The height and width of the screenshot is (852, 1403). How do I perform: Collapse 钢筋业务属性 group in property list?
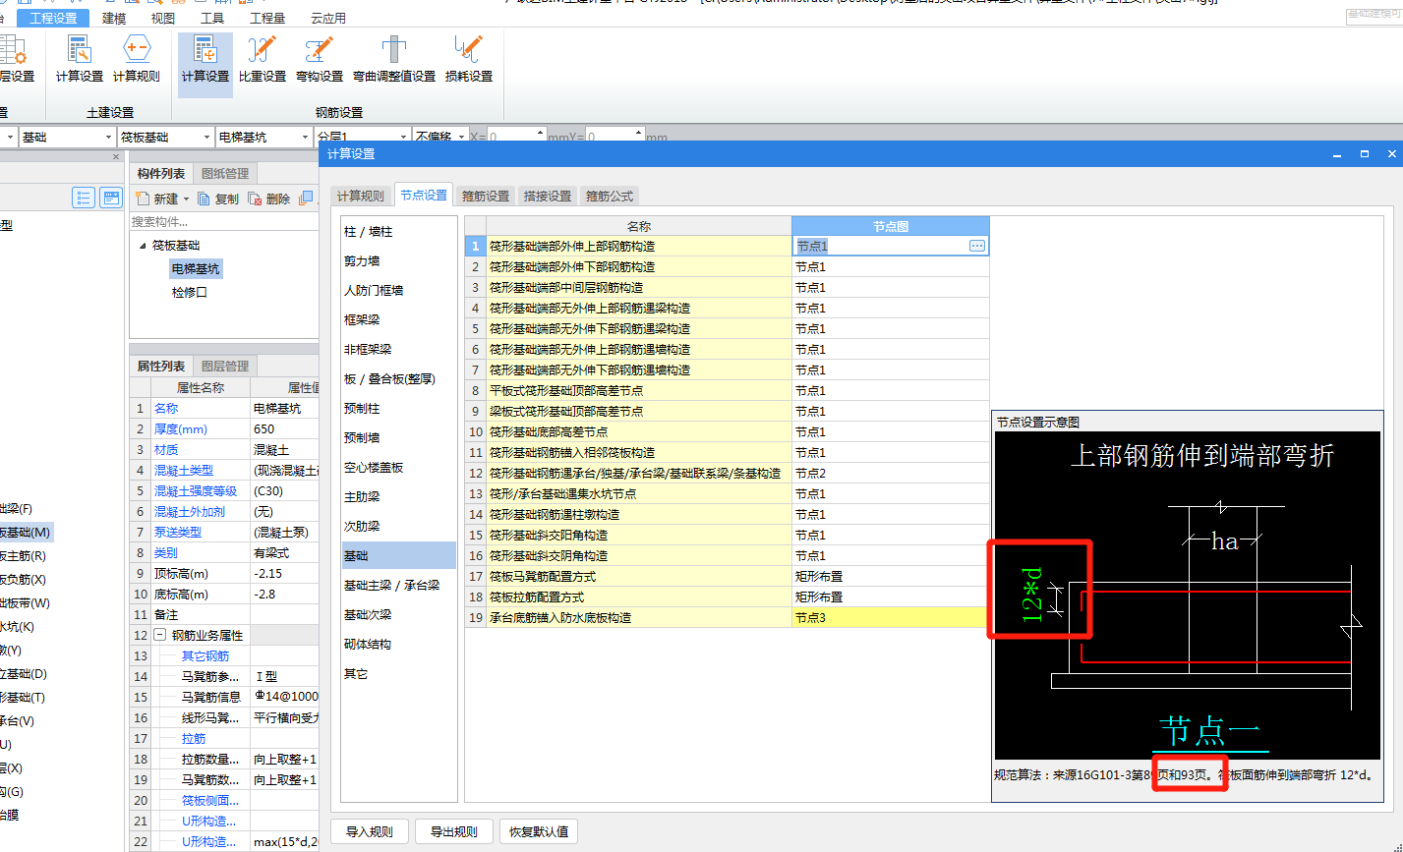158,636
